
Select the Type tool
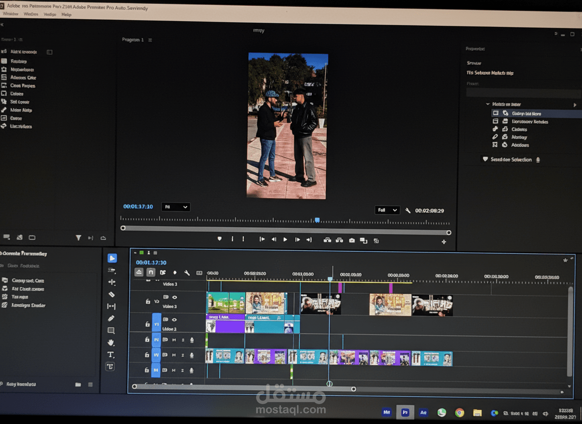(x=111, y=354)
